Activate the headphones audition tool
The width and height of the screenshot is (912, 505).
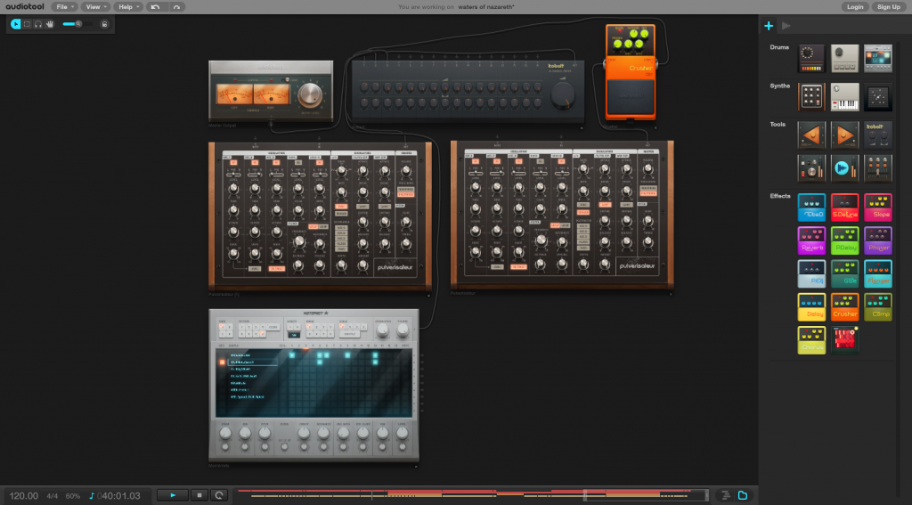pos(38,24)
